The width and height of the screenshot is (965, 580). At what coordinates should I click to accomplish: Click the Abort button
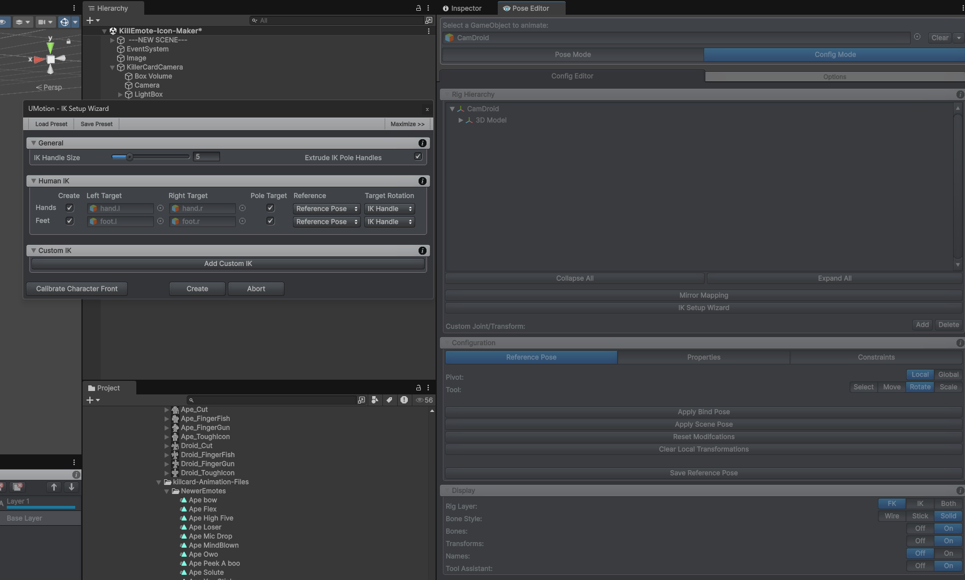tap(256, 289)
